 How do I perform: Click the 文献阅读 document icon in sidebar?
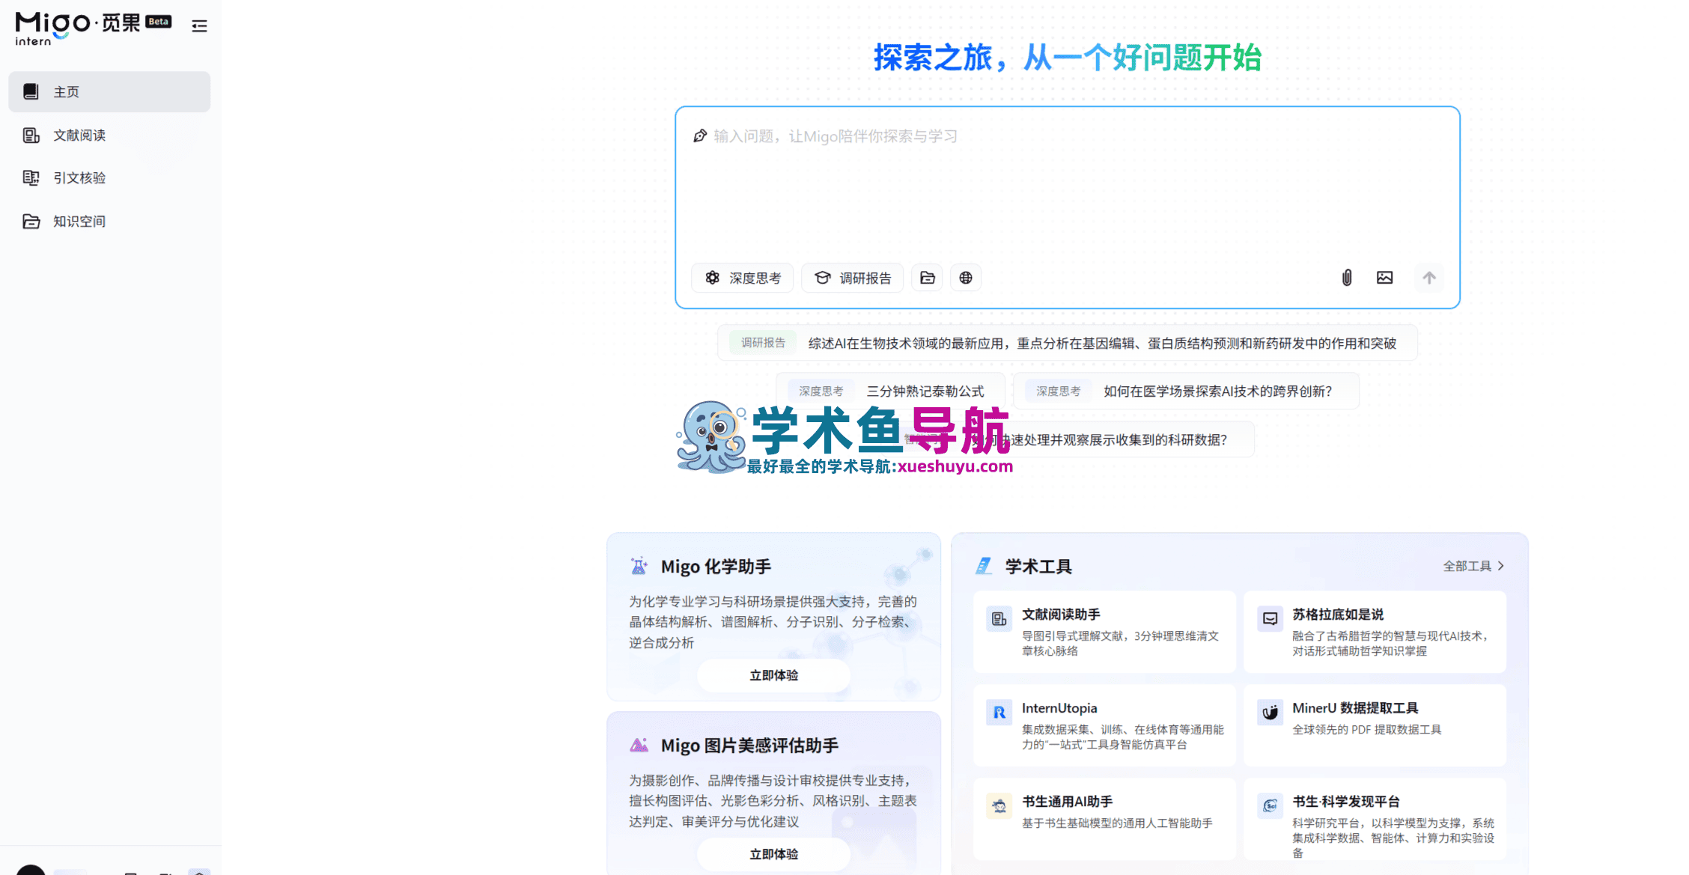[x=31, y=135]
